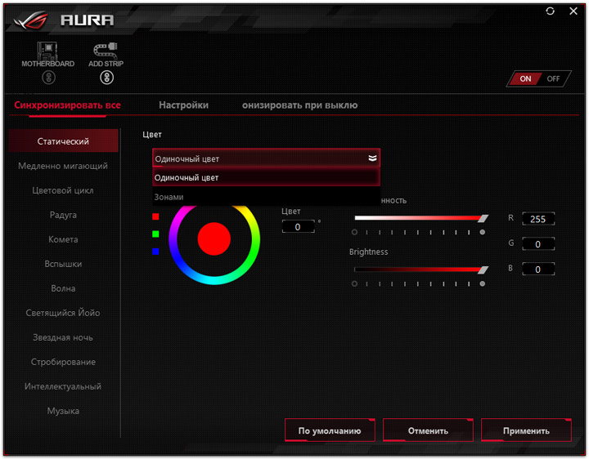Viewport: 589px width, 459px height.
Task: Switch lighting ON
Action: coord(525,78)
